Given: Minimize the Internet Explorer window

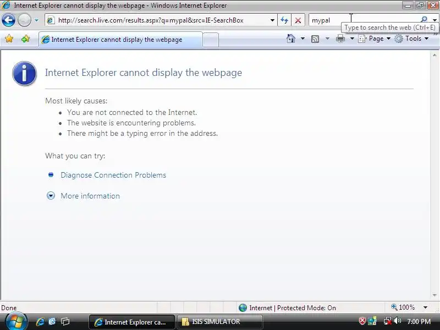Looking at the screenshot, I should (408, 5).
